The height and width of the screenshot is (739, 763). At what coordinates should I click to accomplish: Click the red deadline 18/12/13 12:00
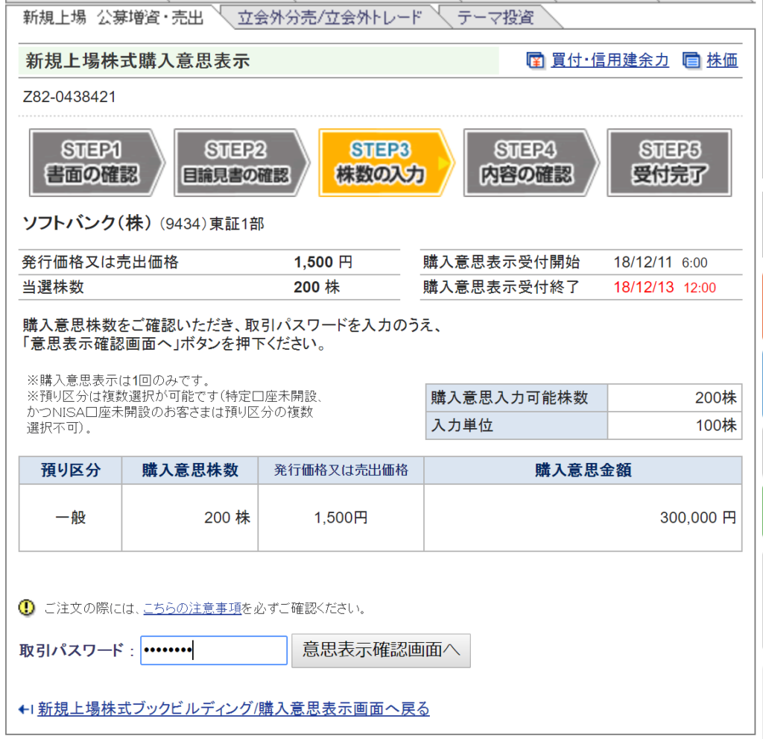pyautogui.click(x=665, y=287)
